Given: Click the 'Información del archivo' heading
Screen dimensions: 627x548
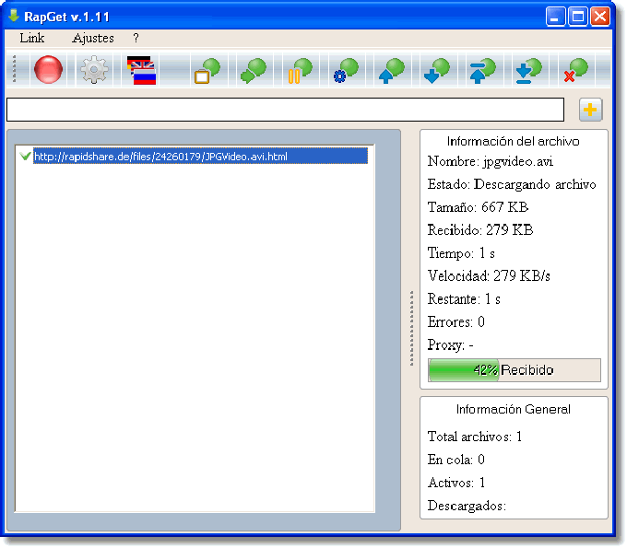Looking at the screenshot, I should 514,141.
